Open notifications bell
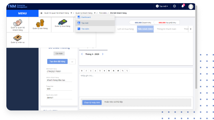 click(x=182, y=6)
